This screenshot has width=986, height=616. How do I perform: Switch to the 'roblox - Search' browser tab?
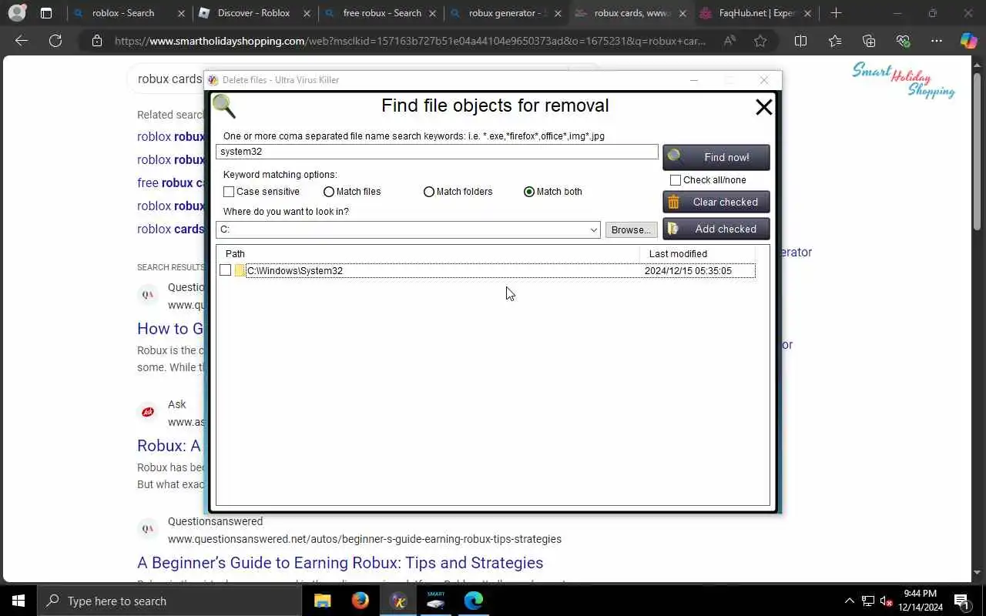(x=123, y=13)
